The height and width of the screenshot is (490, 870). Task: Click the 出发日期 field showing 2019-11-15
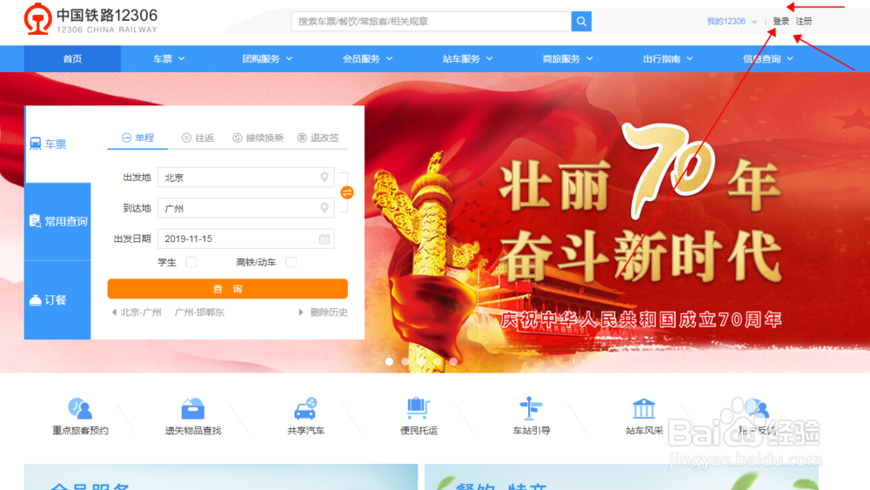tap(246, 238)
